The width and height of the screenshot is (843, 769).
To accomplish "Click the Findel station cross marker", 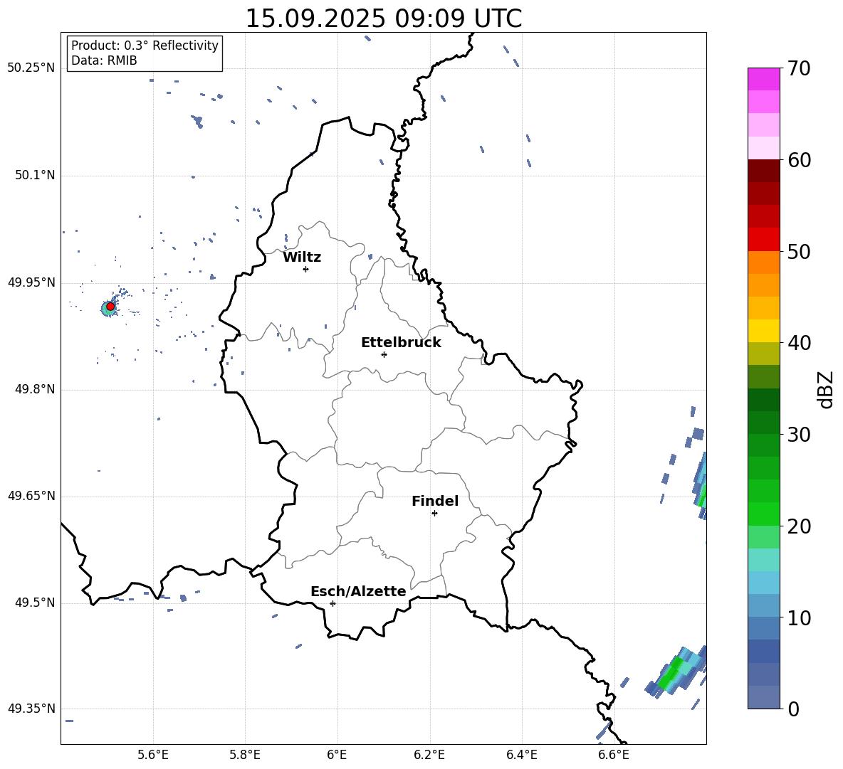I will 434,514.
